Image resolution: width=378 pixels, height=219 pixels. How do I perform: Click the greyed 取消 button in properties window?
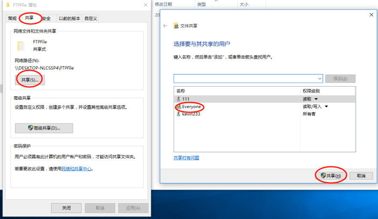[x=100, y=208]
